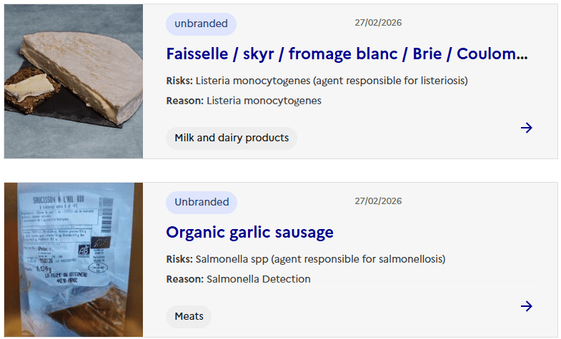Click the "Unbranded" tag on the sausage card
Screen dimensions: 561x339
pos(202,202)
